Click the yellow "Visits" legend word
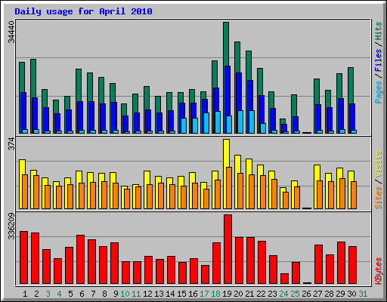The height and width of the screenshot is (302, 387). click(x=378, y=164)
